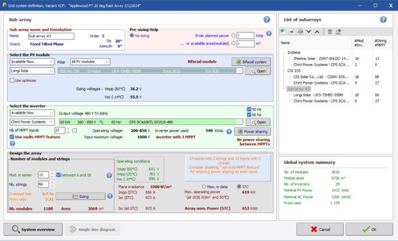Image resolution: width=398 pixels, height=241 pixels.
Task: Move the selected subarray up in the list
Action: click(x=317, y=32)
